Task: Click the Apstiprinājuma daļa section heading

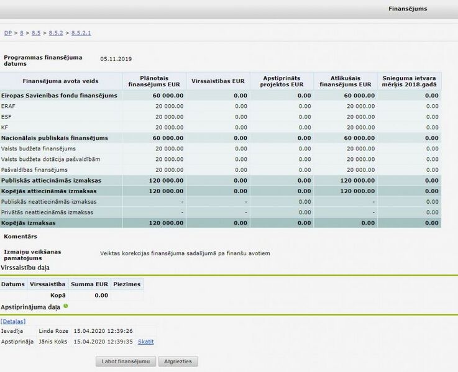Action: [x=30, y=307]
